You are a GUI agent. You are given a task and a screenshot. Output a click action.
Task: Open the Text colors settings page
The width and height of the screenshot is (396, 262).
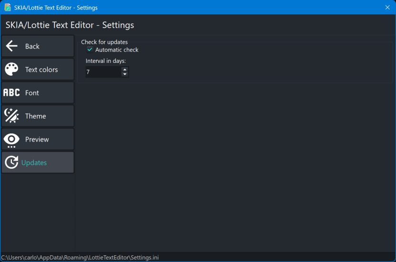pos(38,70)
